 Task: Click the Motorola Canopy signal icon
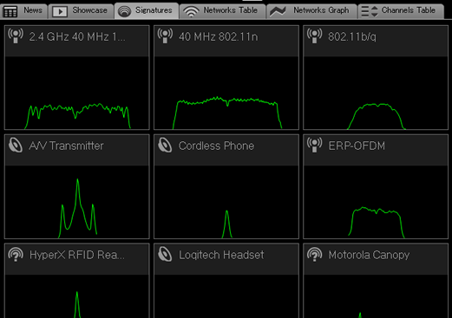coord(314,254)
